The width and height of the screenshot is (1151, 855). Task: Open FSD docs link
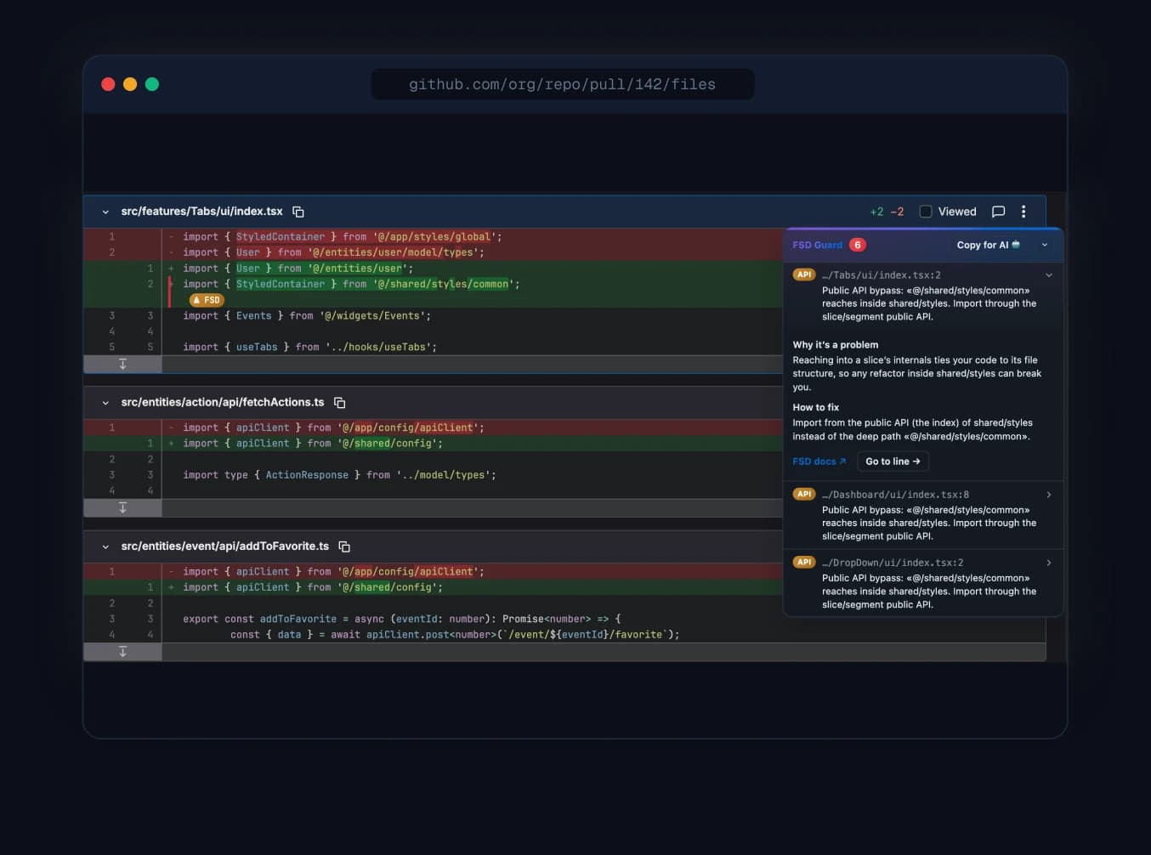click(819, 461)
